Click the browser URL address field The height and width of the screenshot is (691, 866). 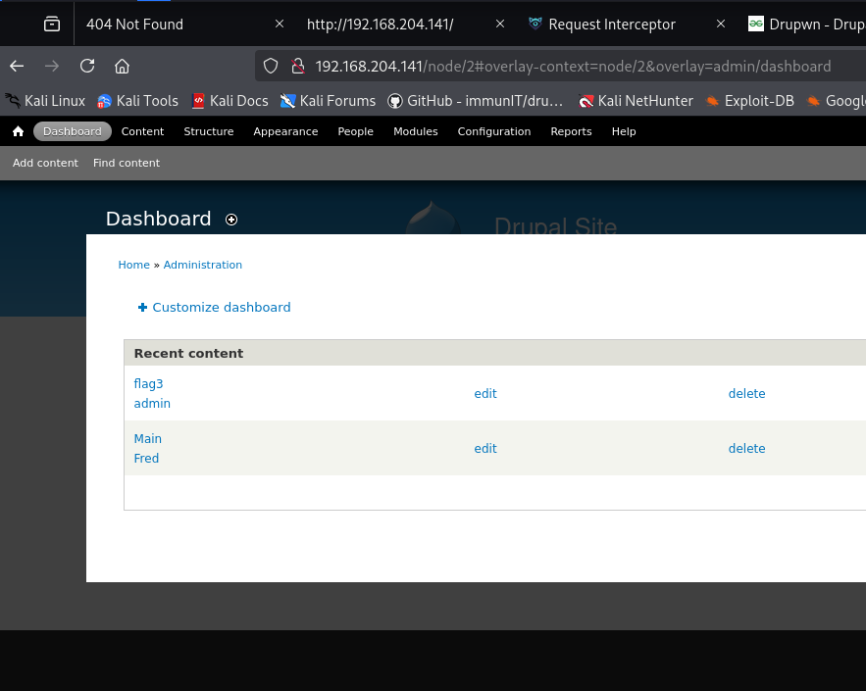pyautogui.click(x=588, y=67)
